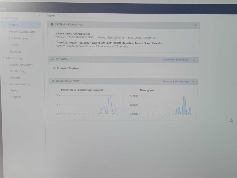This screenshot has height=178, width=237.
Task: Open the Reports link in Network Activity
Action: [x=167, y=81]
